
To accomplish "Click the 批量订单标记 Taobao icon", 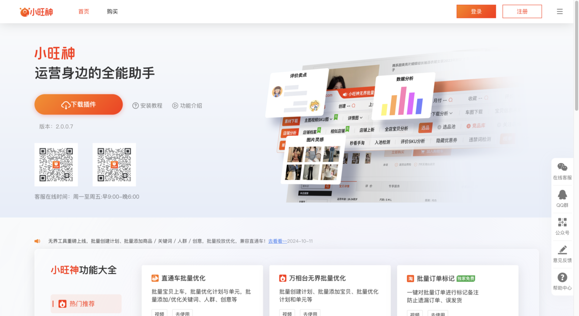I will coord(411,278).
